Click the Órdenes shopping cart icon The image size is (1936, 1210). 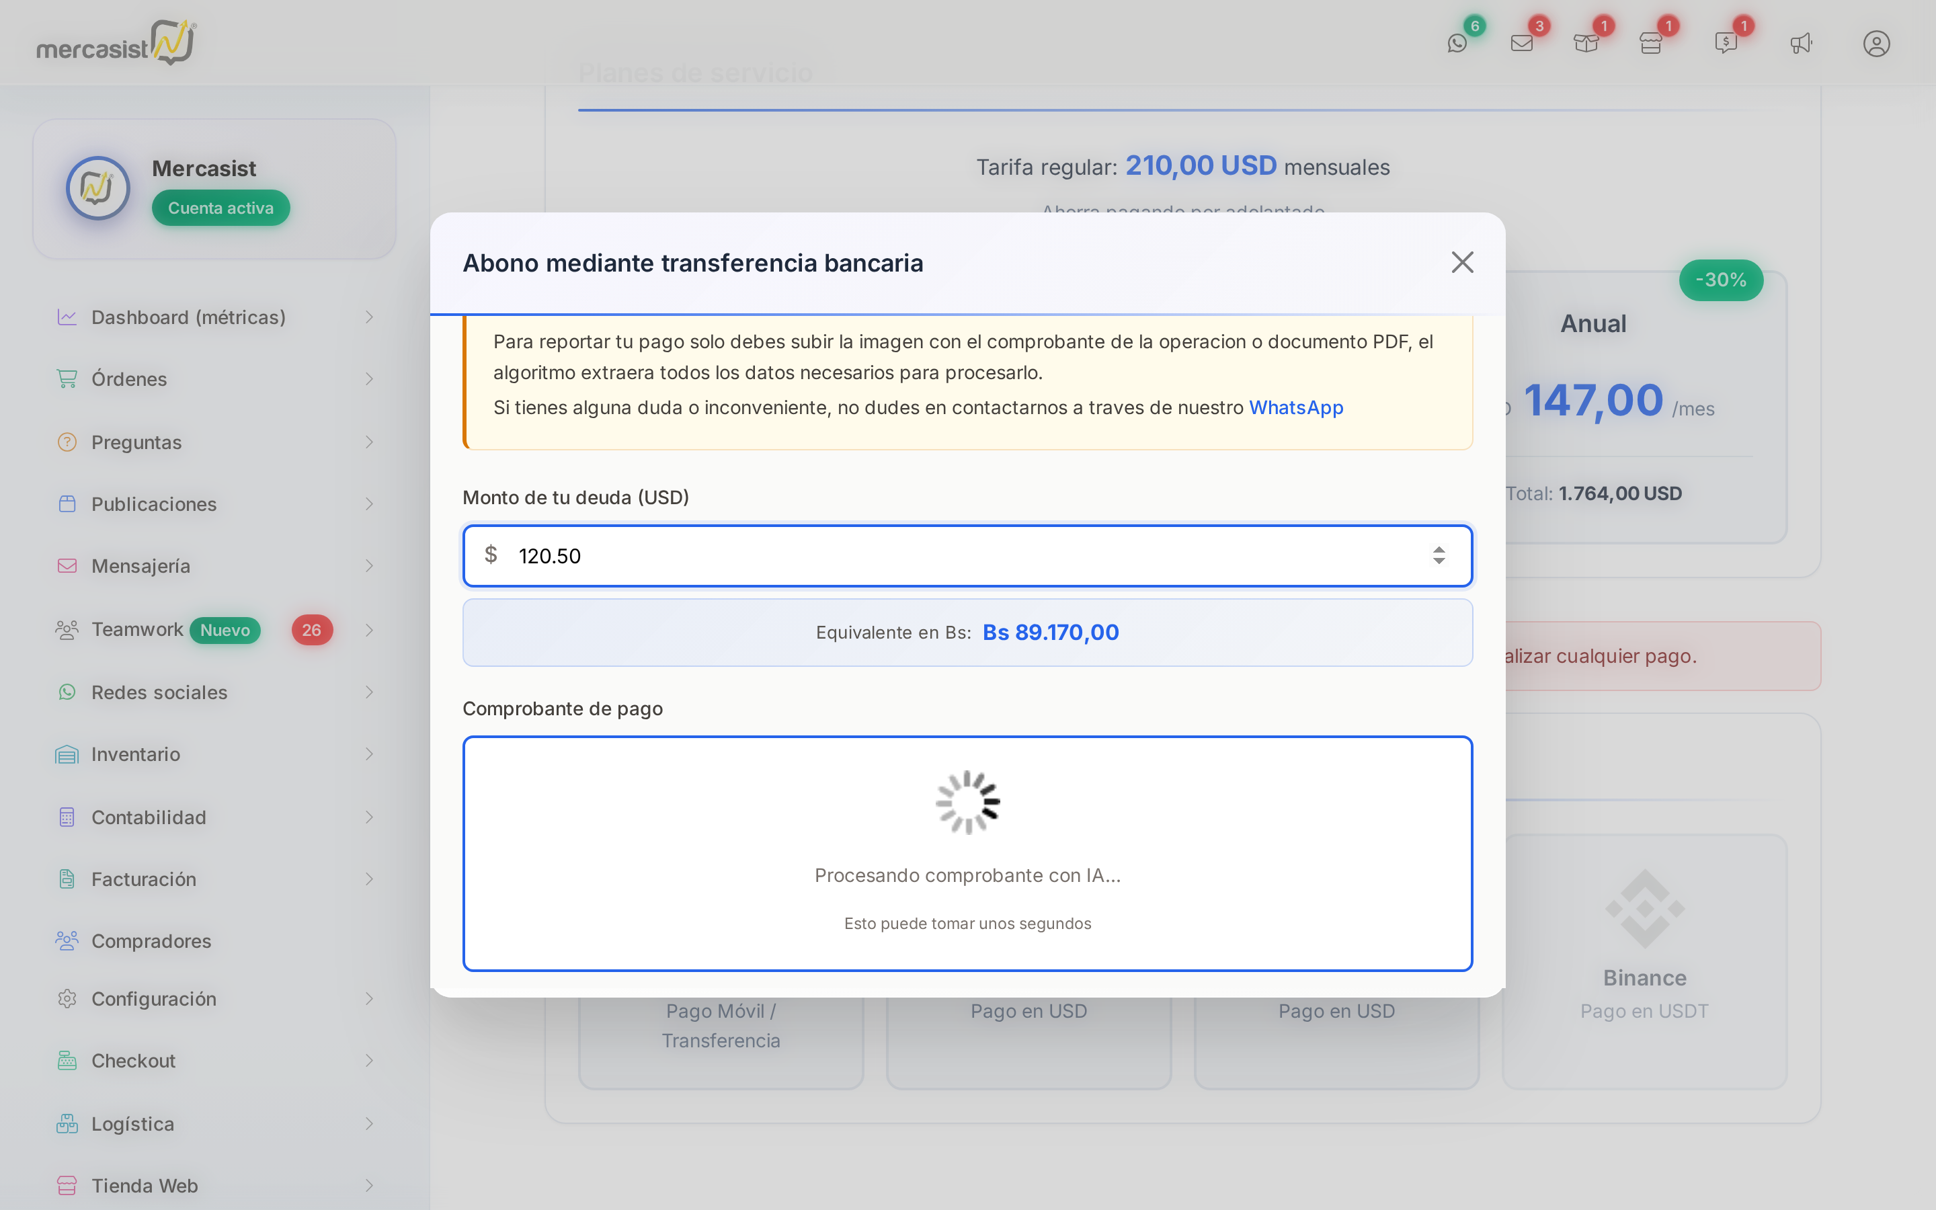click(67, 378)
